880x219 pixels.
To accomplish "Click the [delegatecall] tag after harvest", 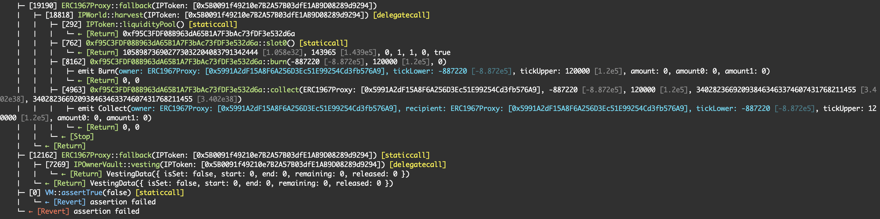I will pyautogui.click(x=401, y=15).
